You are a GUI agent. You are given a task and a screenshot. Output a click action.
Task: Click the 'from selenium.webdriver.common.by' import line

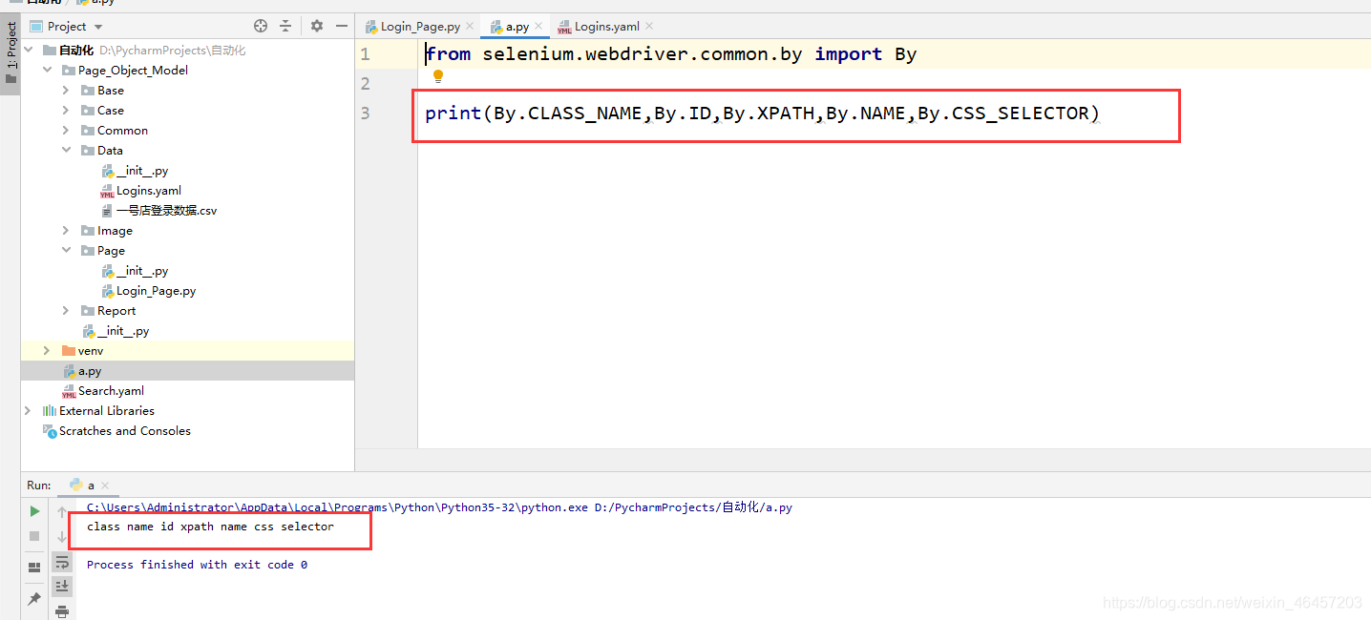point(671,54)
